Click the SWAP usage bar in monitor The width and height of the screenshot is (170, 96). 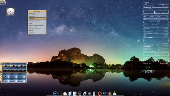(x=156, y=26)
